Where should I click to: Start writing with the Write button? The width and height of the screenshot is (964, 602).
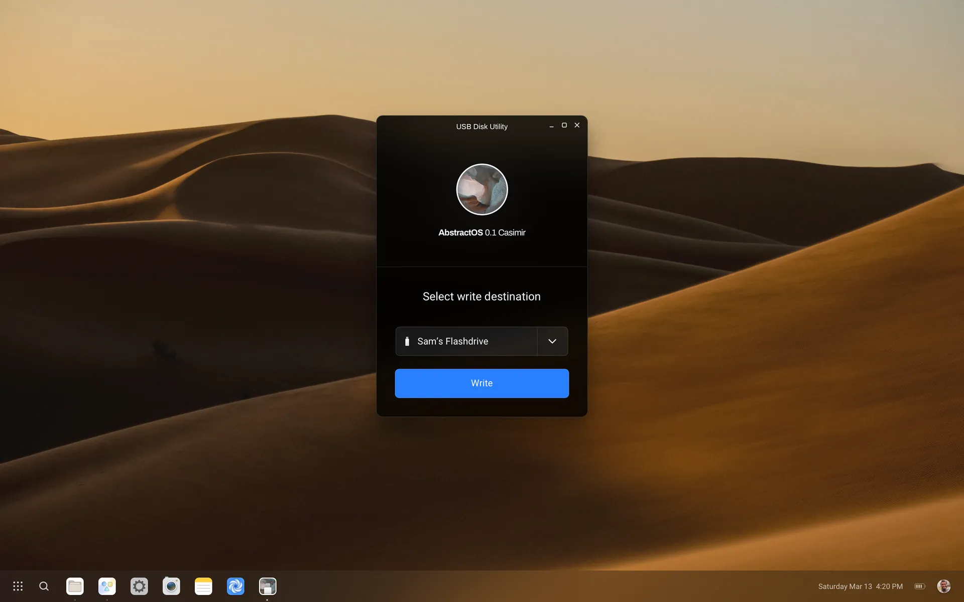(x=482, y=383)
